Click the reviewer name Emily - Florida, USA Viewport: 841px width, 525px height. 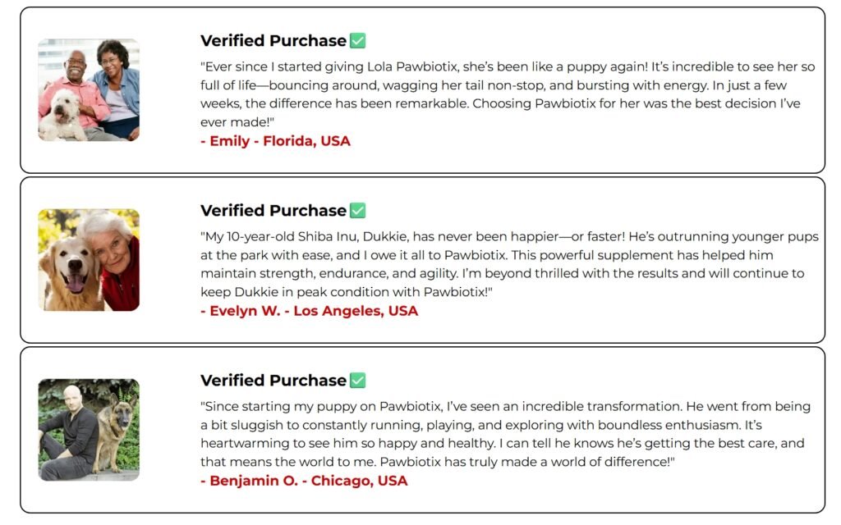(276, 141)
